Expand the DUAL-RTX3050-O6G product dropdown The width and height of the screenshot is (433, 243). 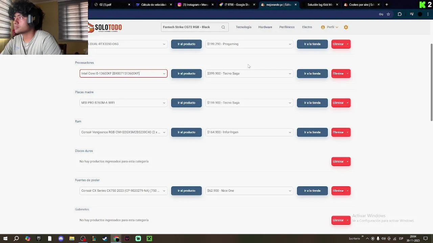point(128,44)
